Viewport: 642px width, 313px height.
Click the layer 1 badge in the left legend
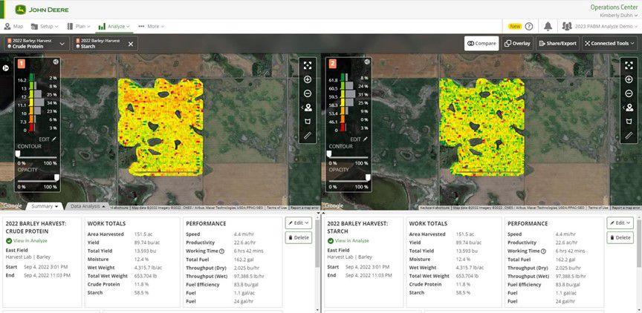(x=22, y=63)
